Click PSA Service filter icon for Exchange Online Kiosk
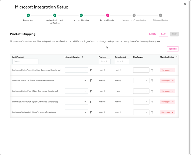Screen dimensions: 191x155 pos(152,112)
